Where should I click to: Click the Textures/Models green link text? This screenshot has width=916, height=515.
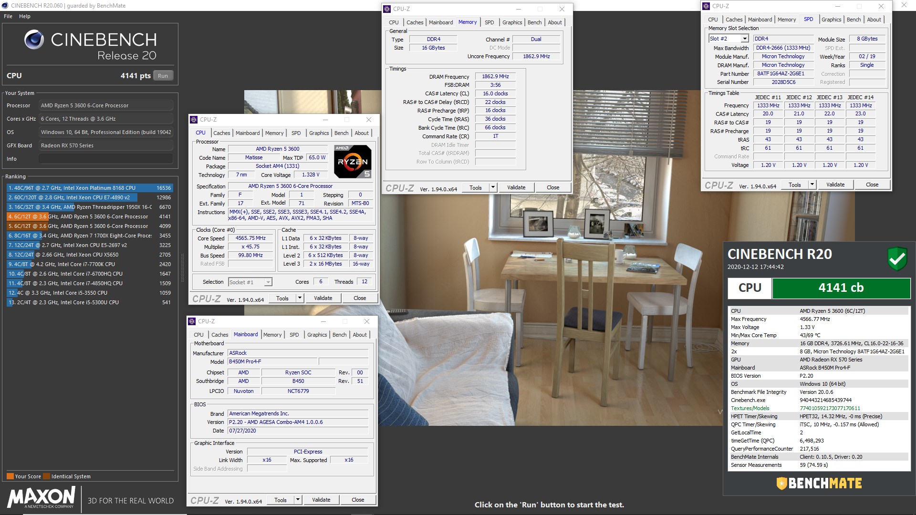(750, 408)
